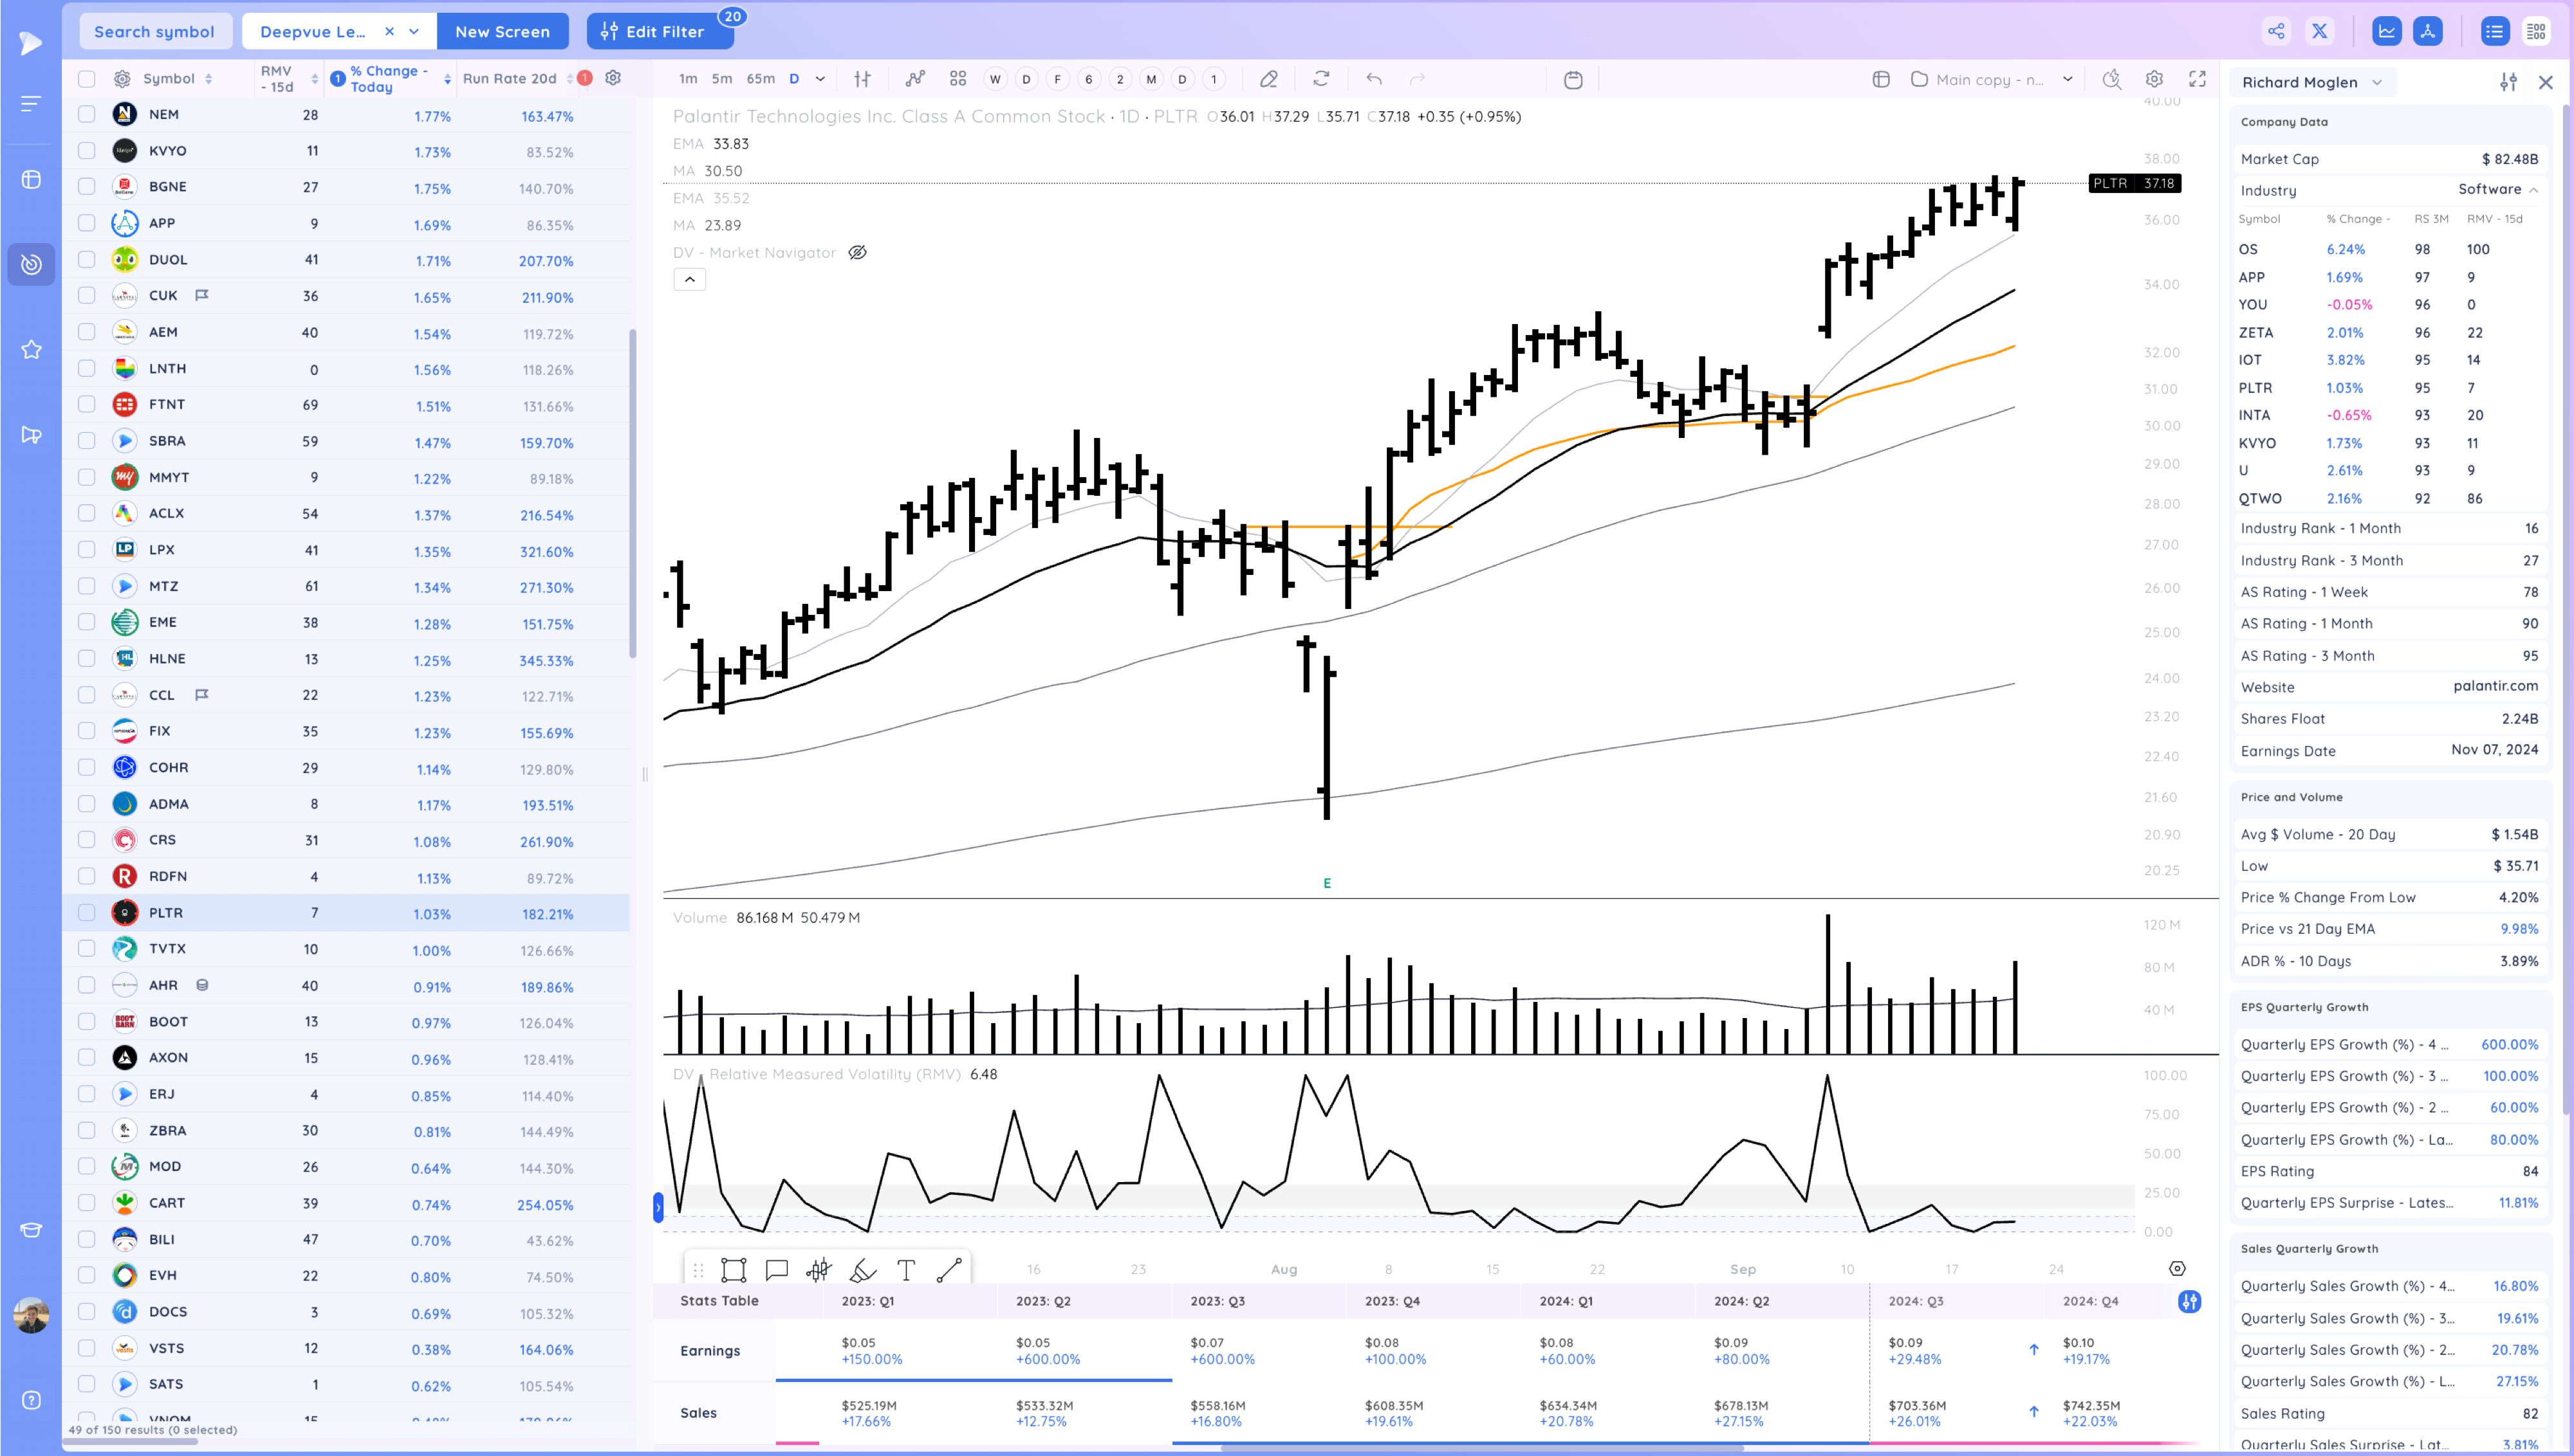Select the 5m timeframe

[x=721, y=79]
